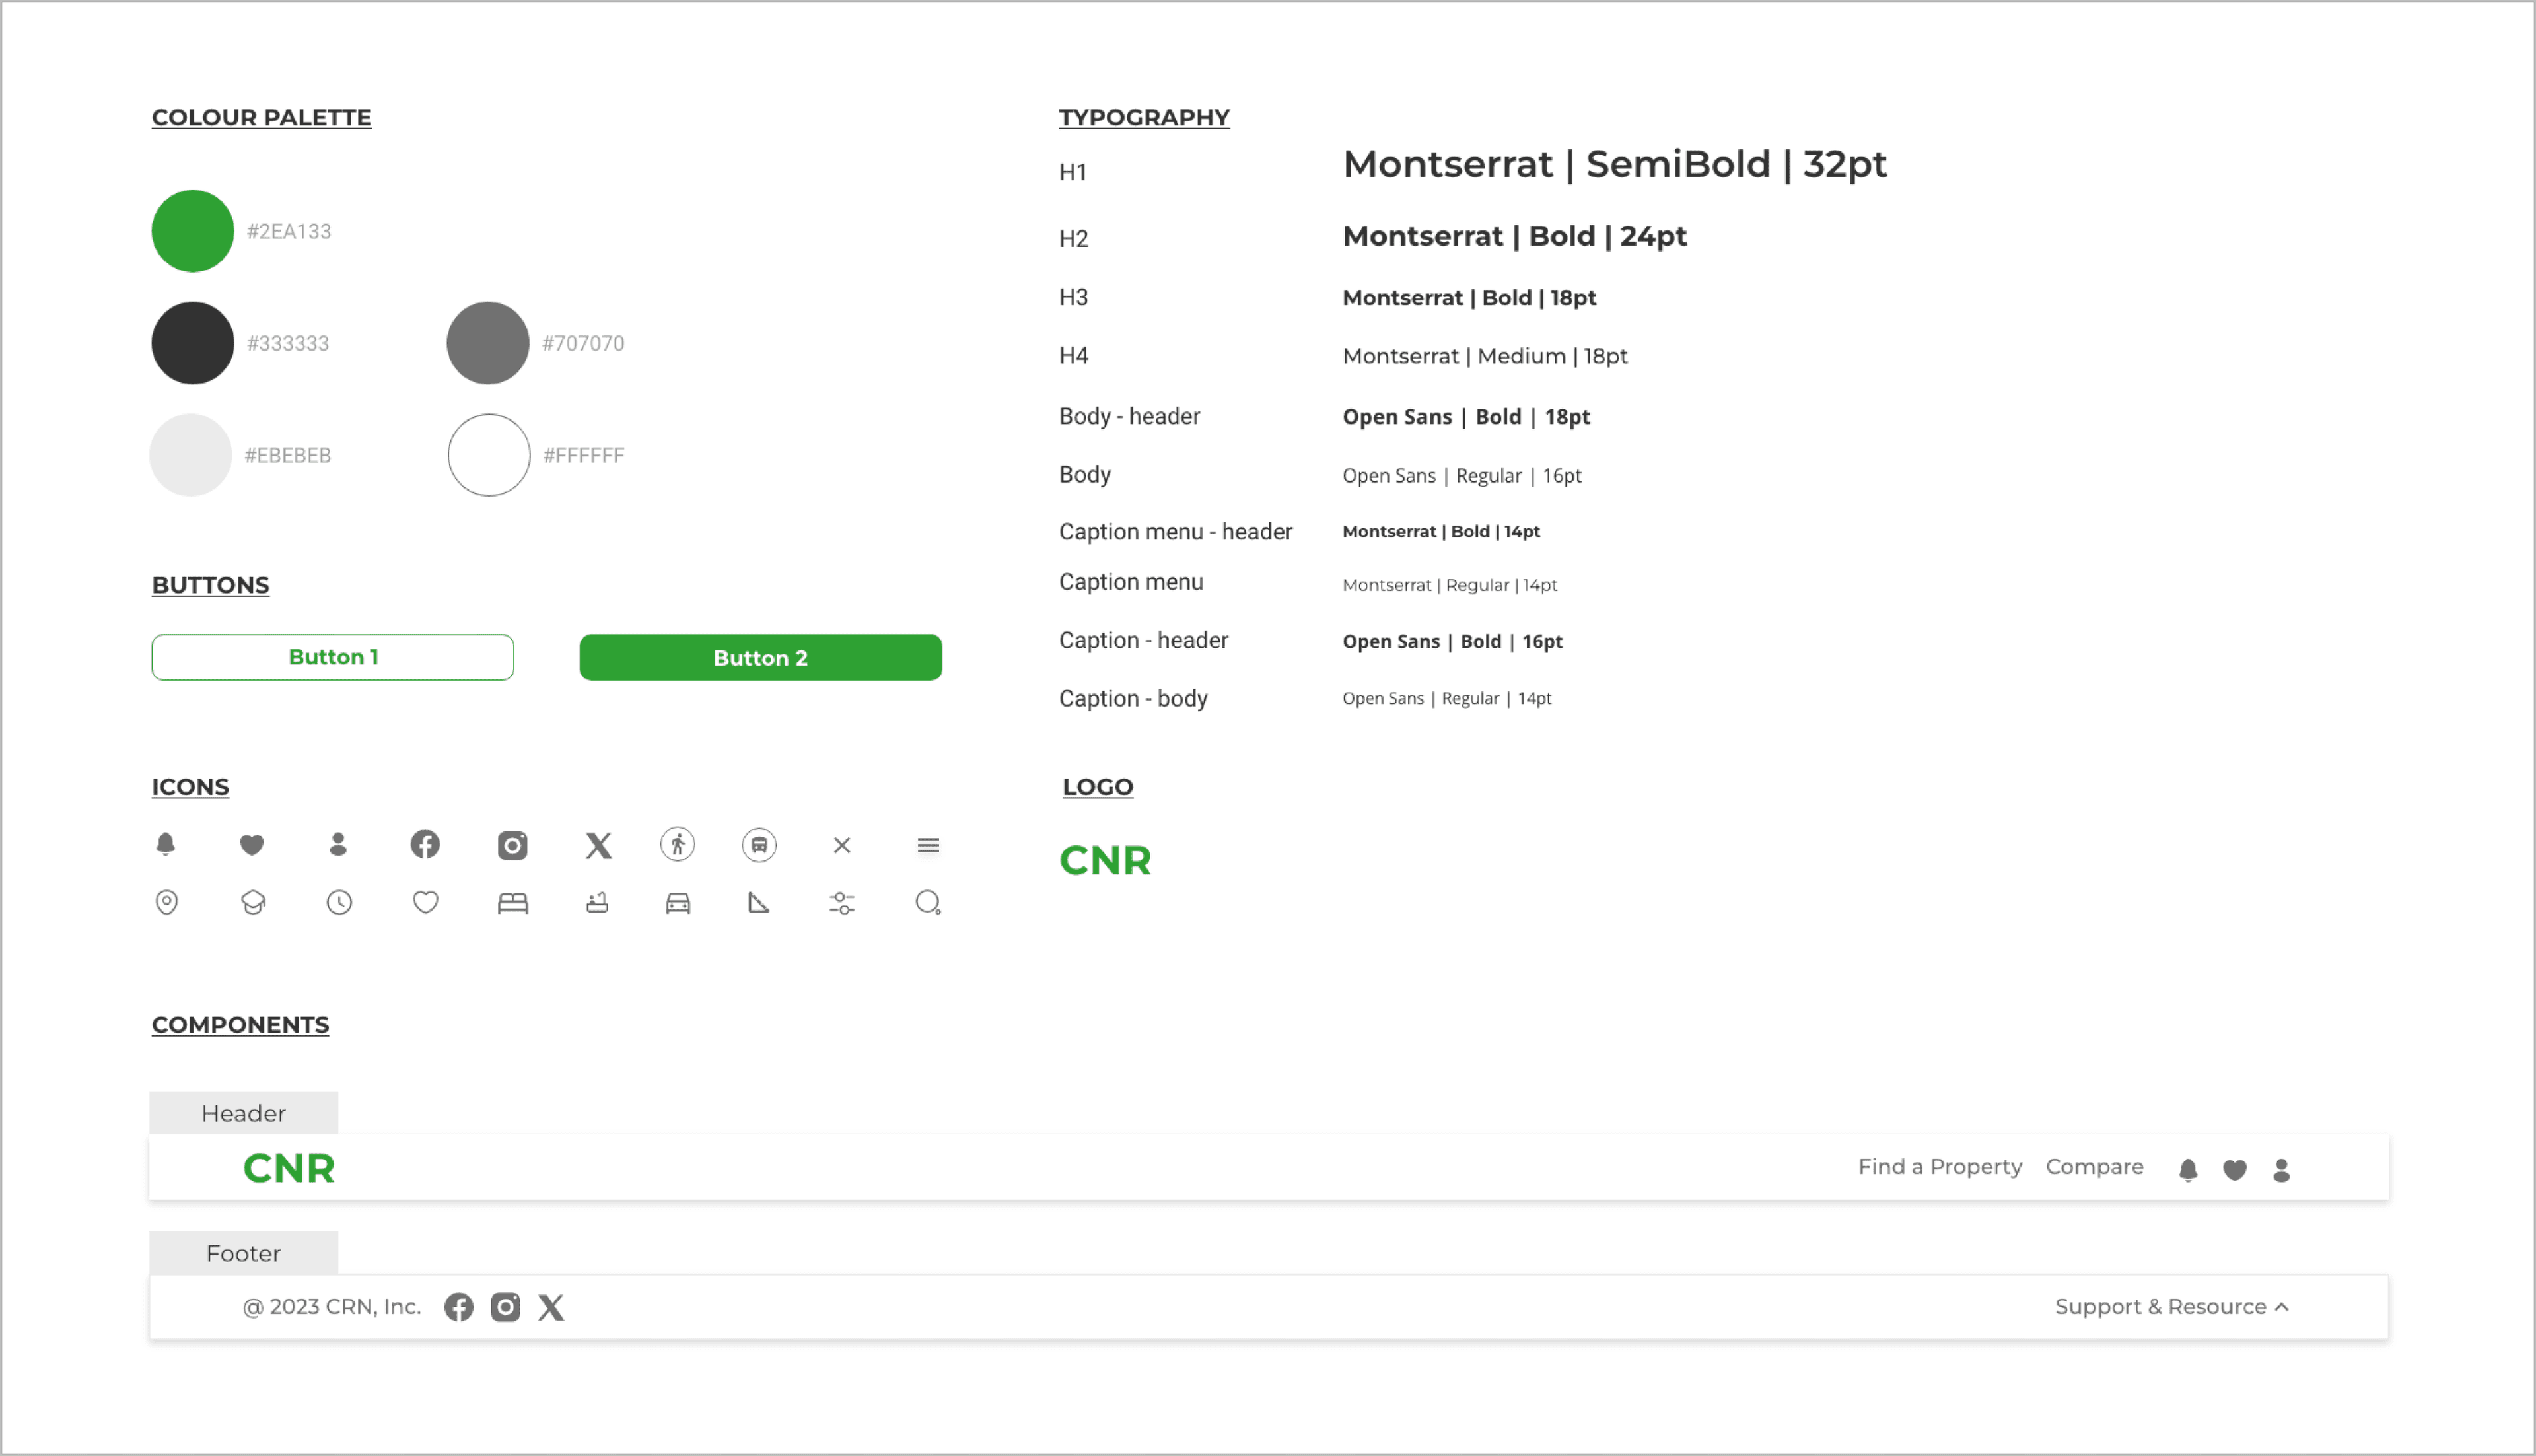Click the solid green Button 2
This screenshot has width=2536, height=1456.
pos(761,657)
